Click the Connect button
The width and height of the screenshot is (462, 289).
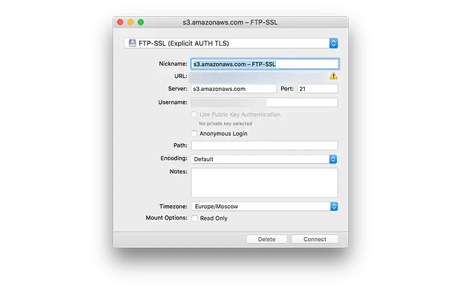[315, 239]
